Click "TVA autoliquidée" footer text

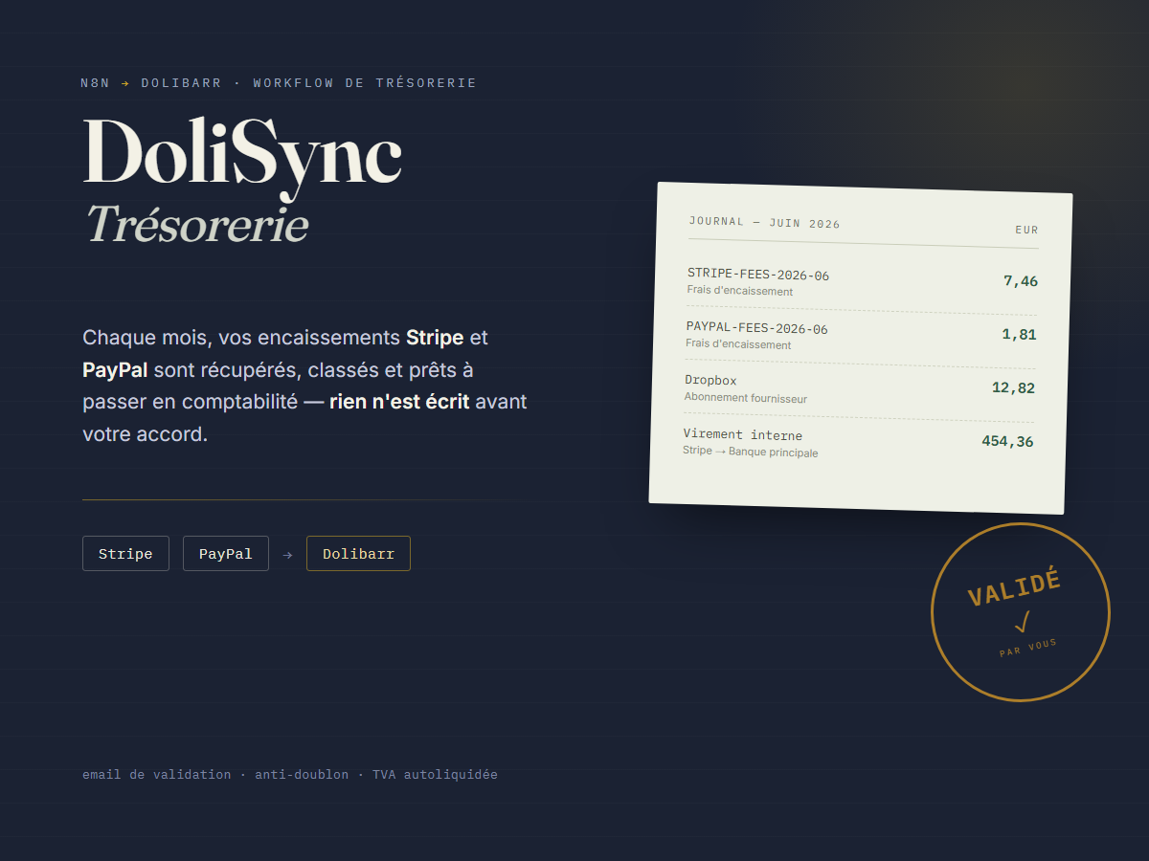(x=435, y=775)
